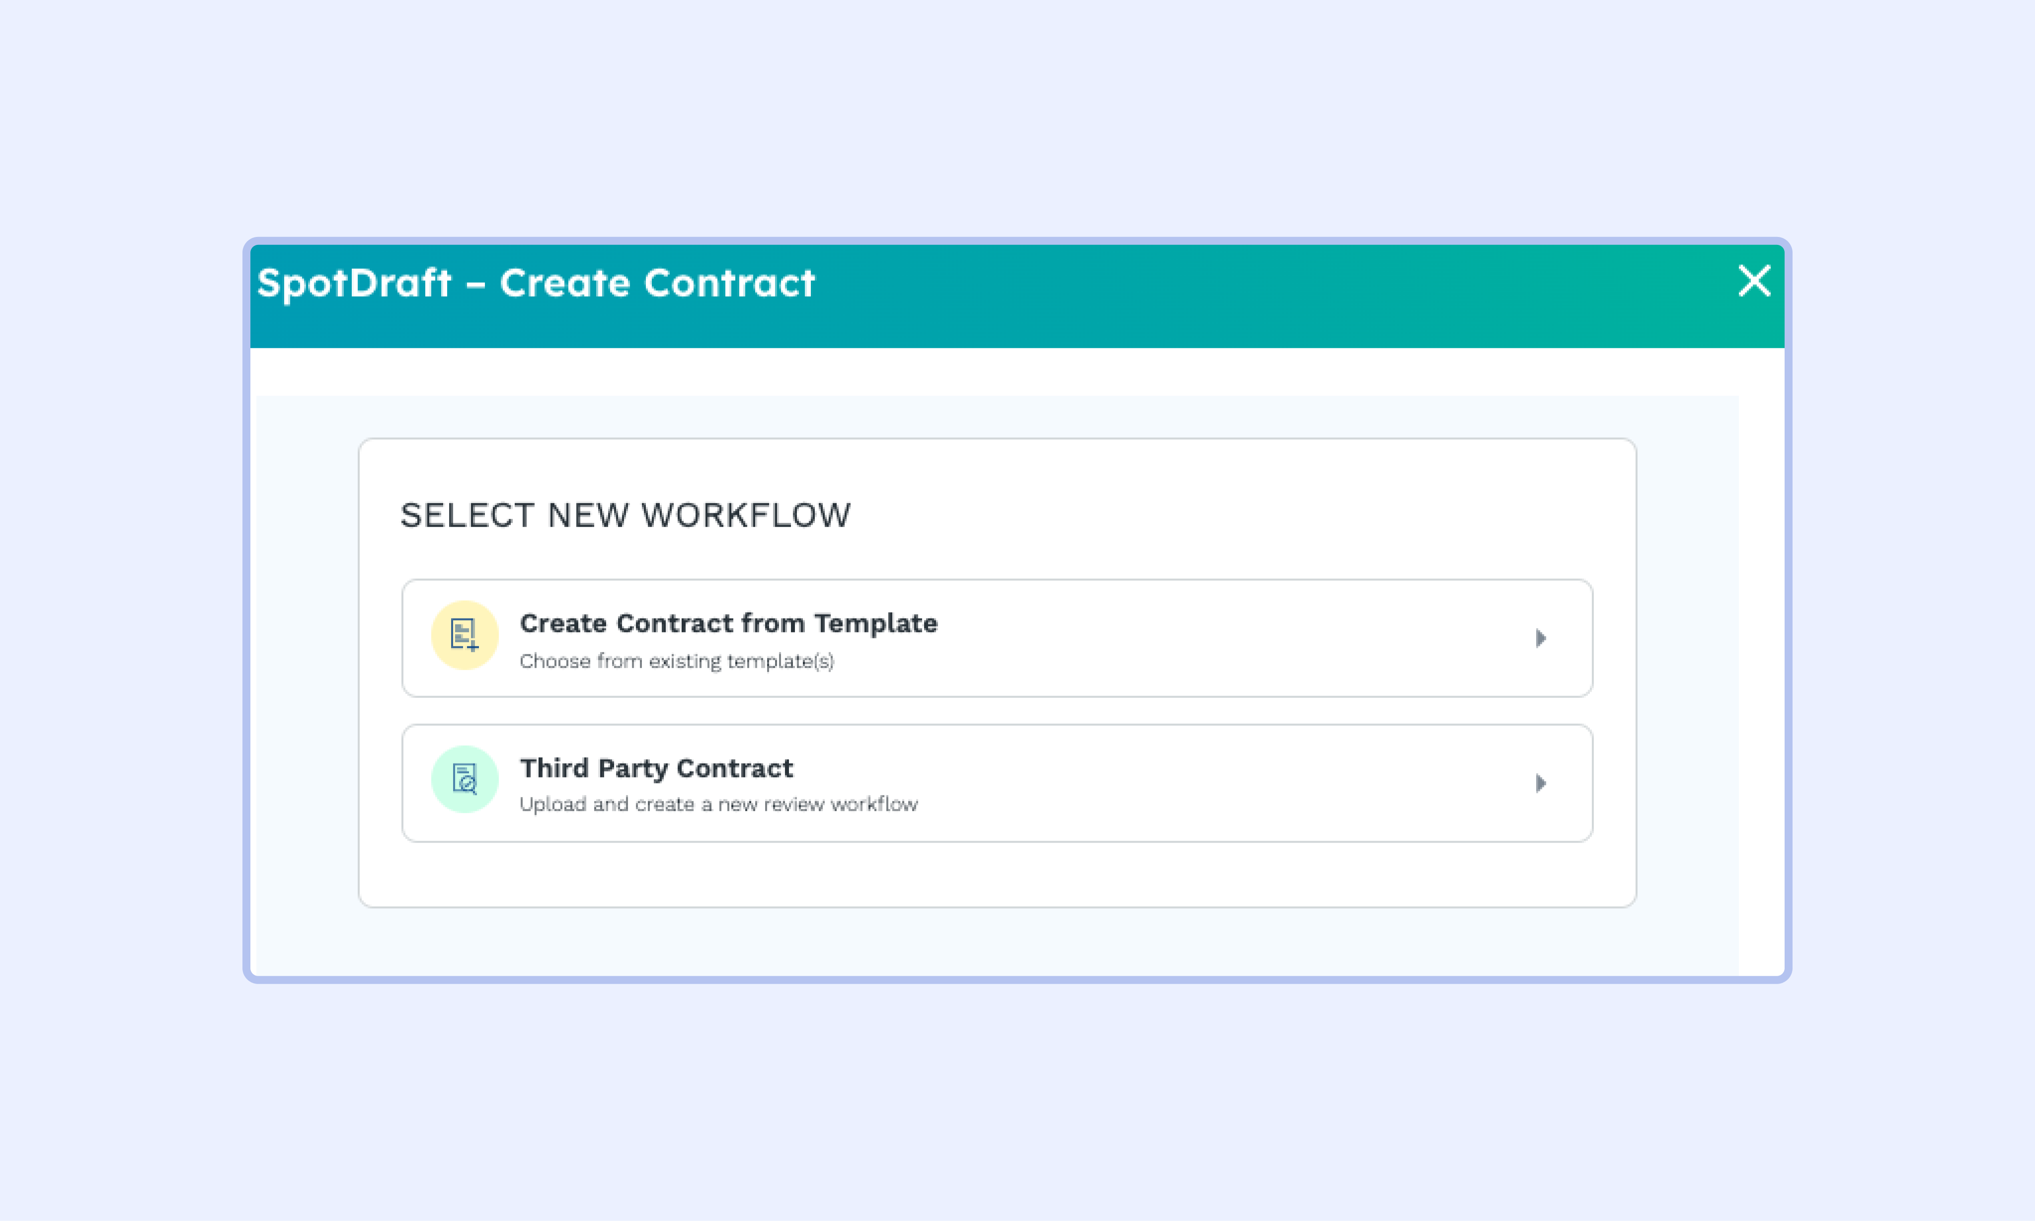Select the Third Party Contract title

click(656, 767)
